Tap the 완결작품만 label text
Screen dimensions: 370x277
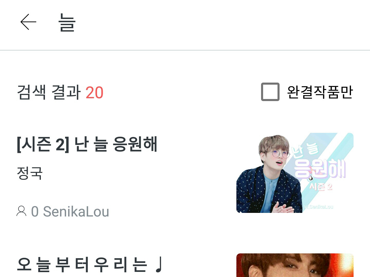[320, 92]
